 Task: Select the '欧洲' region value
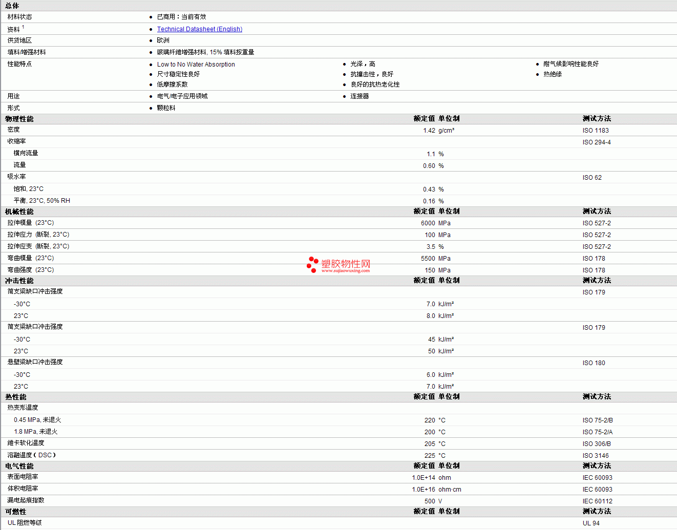[x=163, y=40]
